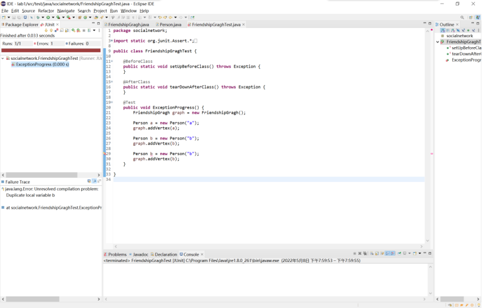Toggle Console Show When Output Changes
482x308 pixels.
[x=387, y=253]
